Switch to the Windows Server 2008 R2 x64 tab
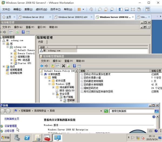162x142 pixels. (x=73, y=17)
